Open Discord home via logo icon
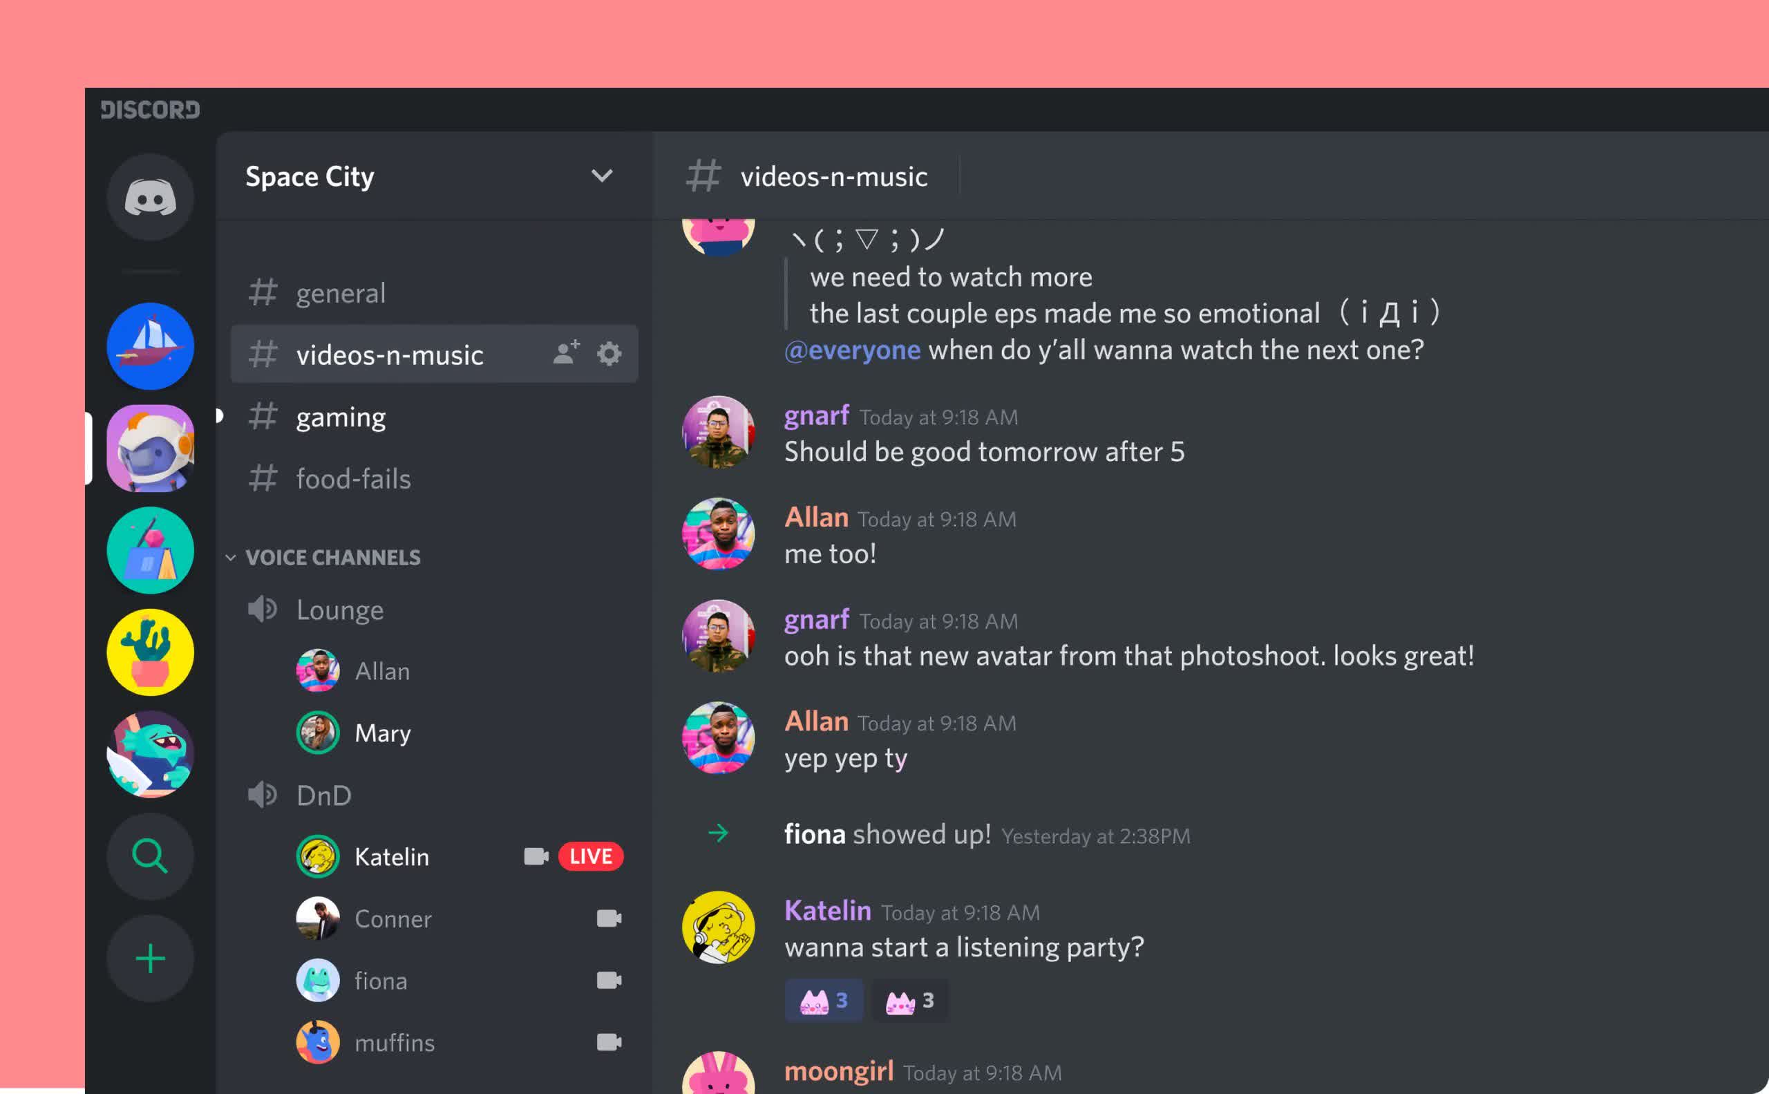 pyautogui.click(x=150, y=197)
